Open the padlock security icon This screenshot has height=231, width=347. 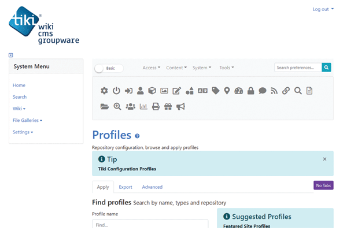[x=251, y=91]
